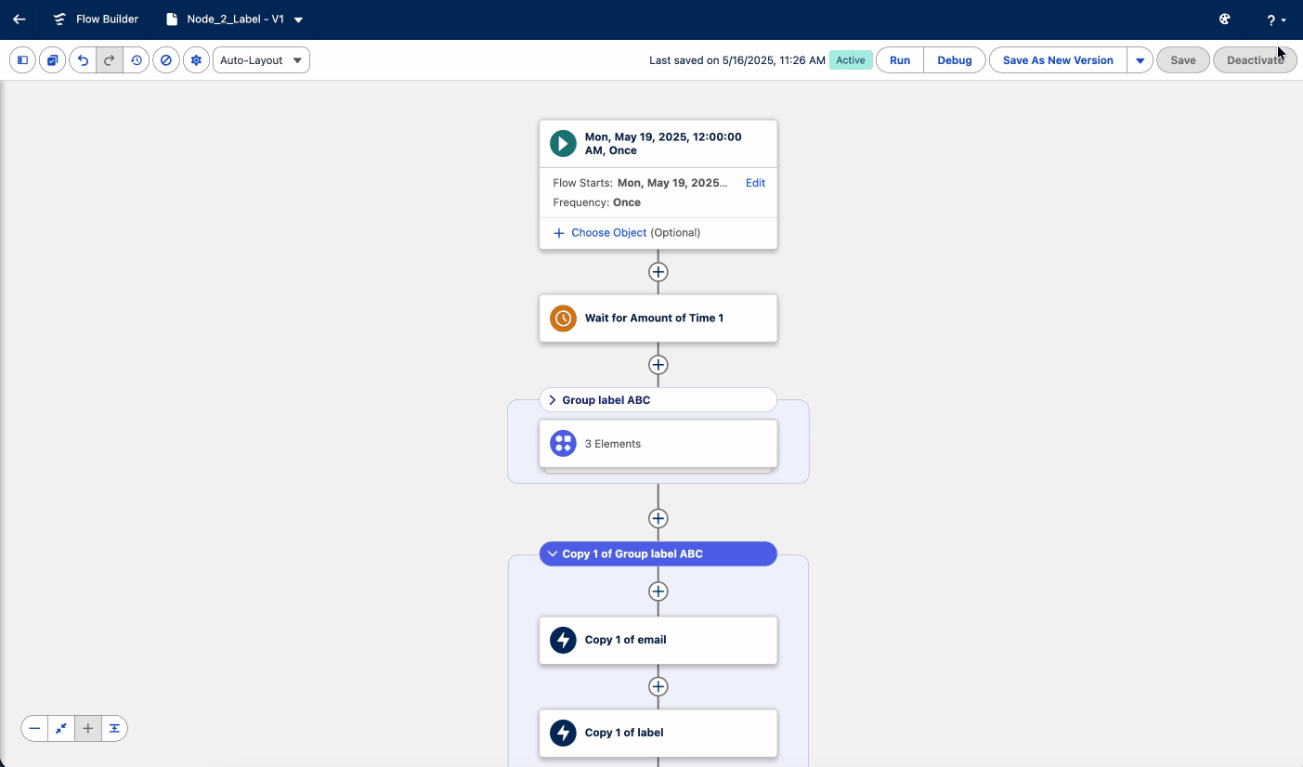This screenshot has height=767, width=1303.
Task: Click the Trailhead guidance icon in header
Action: (x=1225, y=19)
